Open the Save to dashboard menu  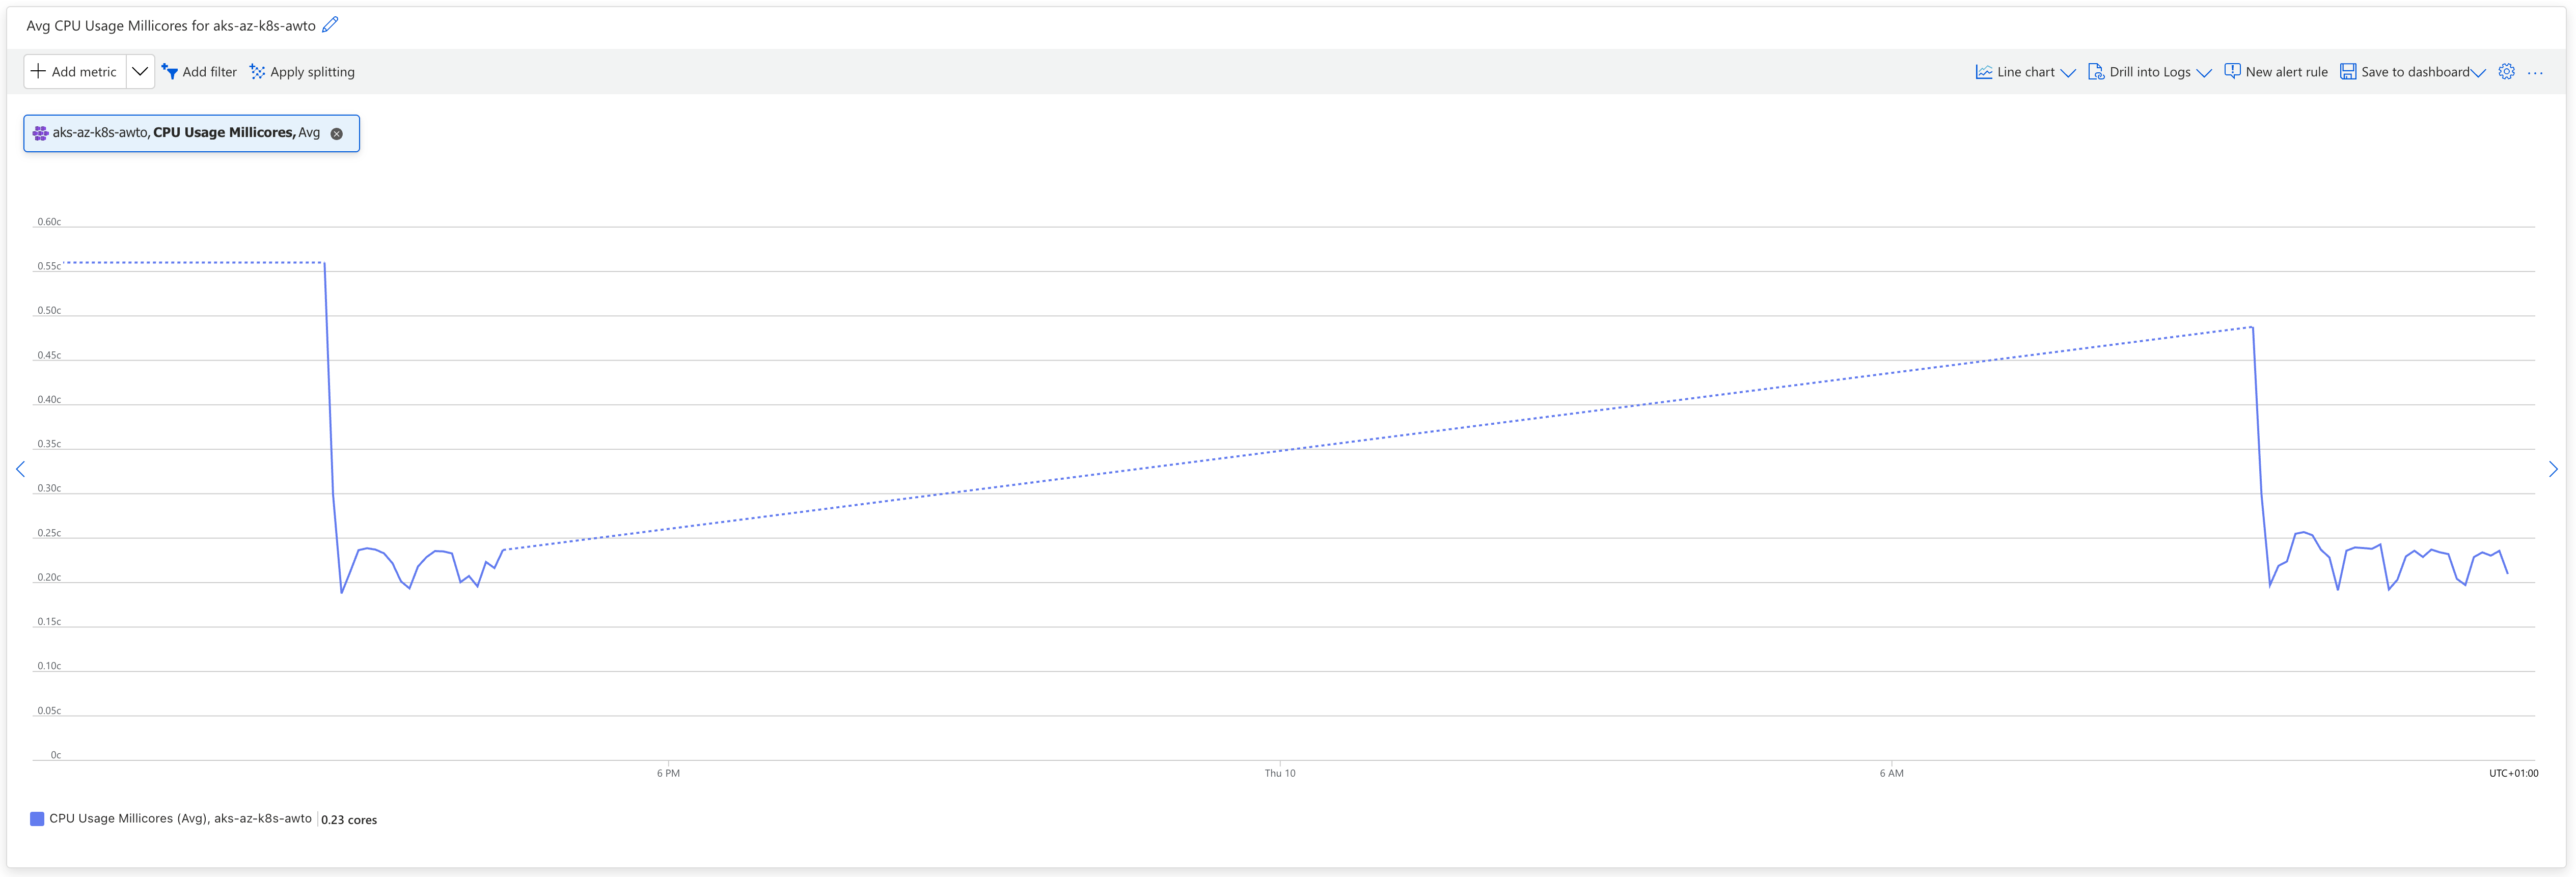tap(2412, 72)
